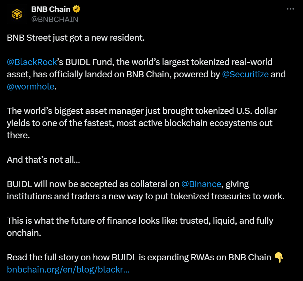
Task: Go to the @Binance mention
Action: point(201,184)
